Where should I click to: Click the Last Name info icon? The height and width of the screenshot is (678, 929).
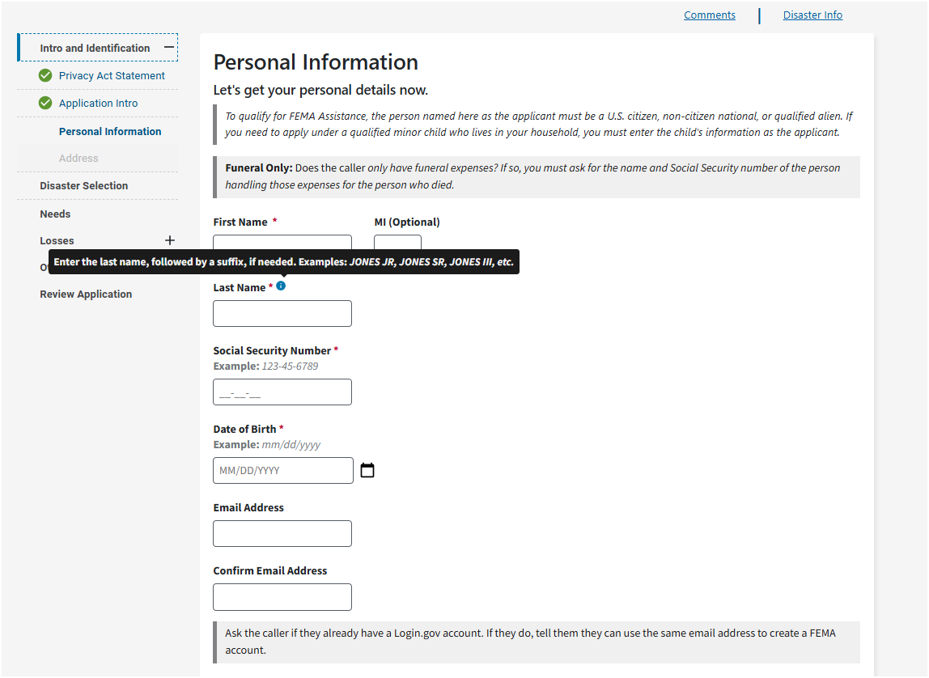(281, 286)
